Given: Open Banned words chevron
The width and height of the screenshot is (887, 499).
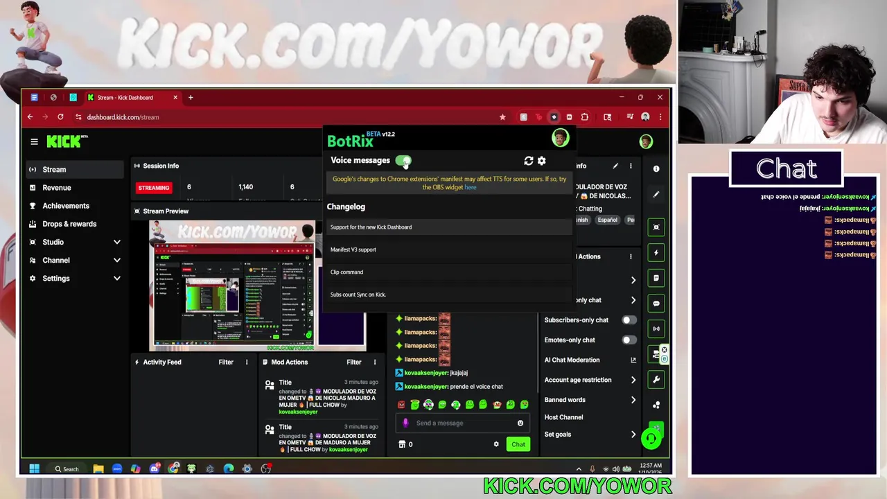Looking at the screenshot, I should click(633, 400).
